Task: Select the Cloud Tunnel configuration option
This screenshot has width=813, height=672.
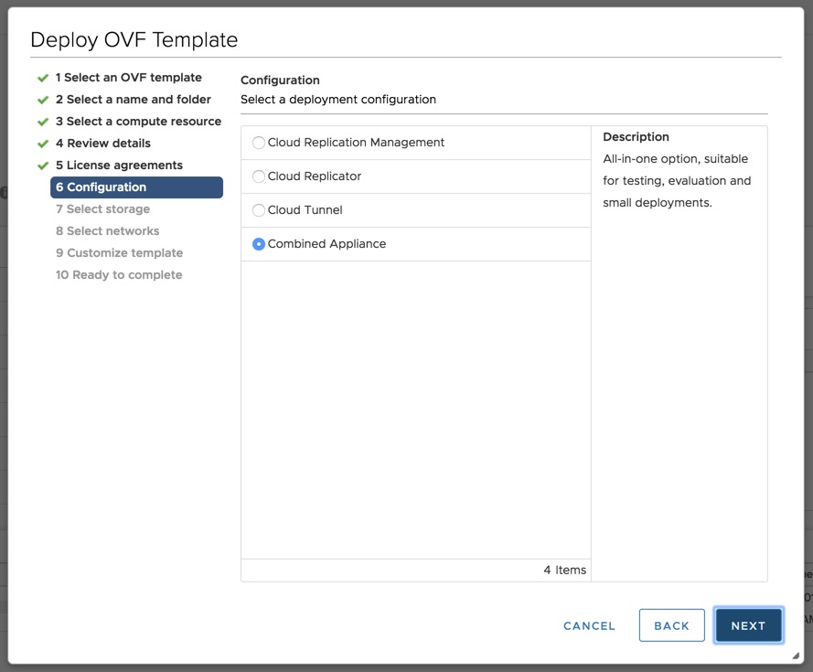Action: [x=259, y=210]
